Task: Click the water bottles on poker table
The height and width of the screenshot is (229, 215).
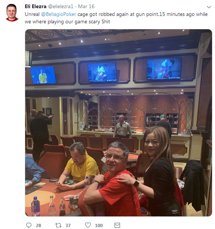Action: (x=48, y=206)
